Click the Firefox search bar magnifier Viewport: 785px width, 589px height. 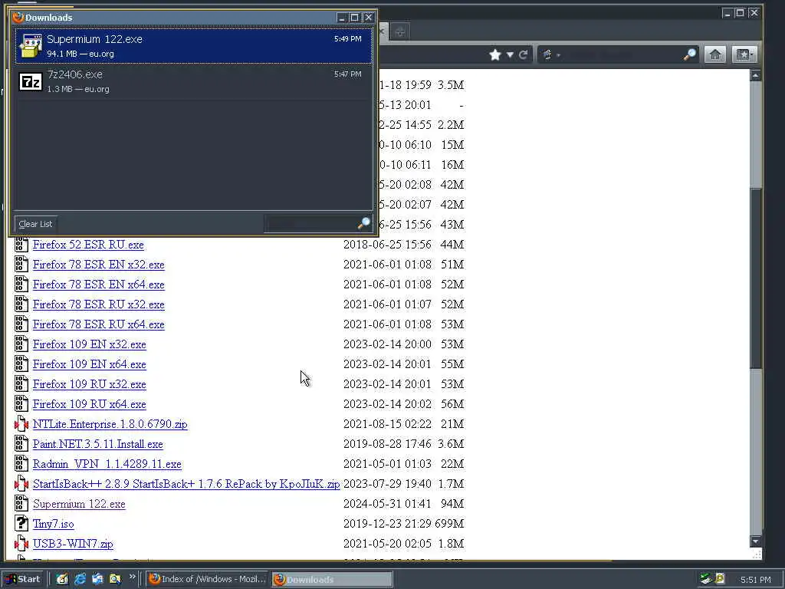point(689,54)
